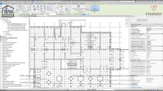Switch to the Архитектура ribbon tab
This screenshot has height=91, width=163.
point(6,4)
